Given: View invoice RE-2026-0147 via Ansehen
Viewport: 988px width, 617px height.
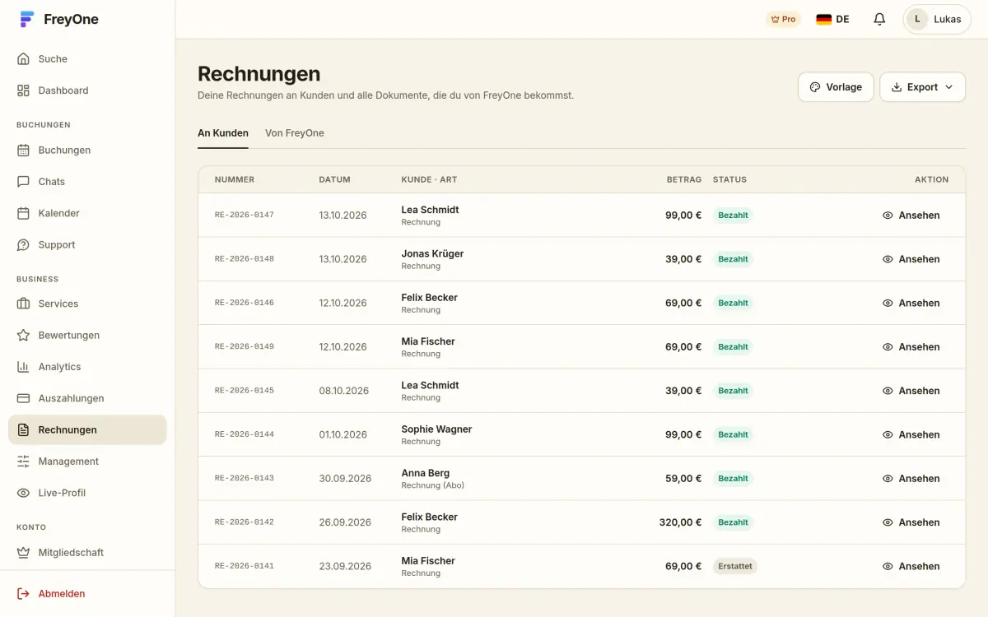Looking at the screenshot, I should (911, 216).
